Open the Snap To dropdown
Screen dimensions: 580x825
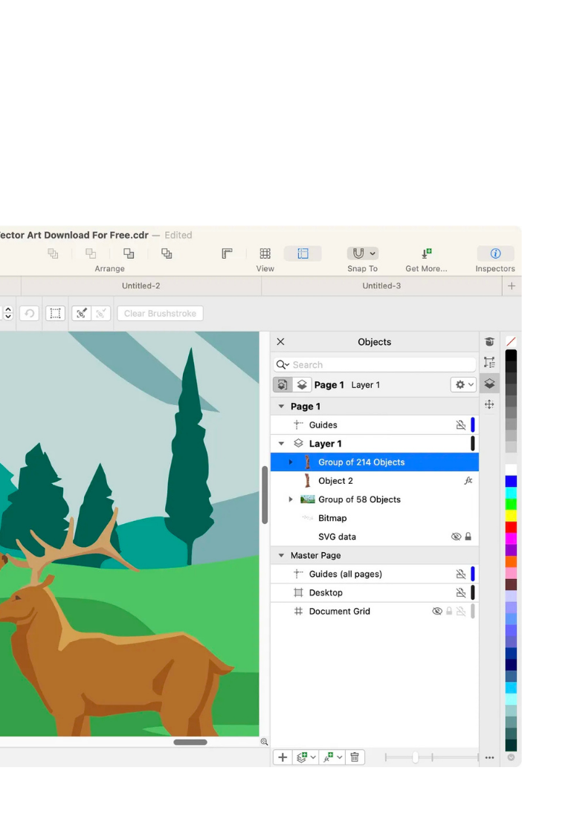(363, 253)
